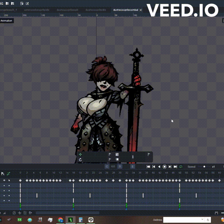Step to next frame
Screen dimensions: 224x224
(x=170, y=167)
